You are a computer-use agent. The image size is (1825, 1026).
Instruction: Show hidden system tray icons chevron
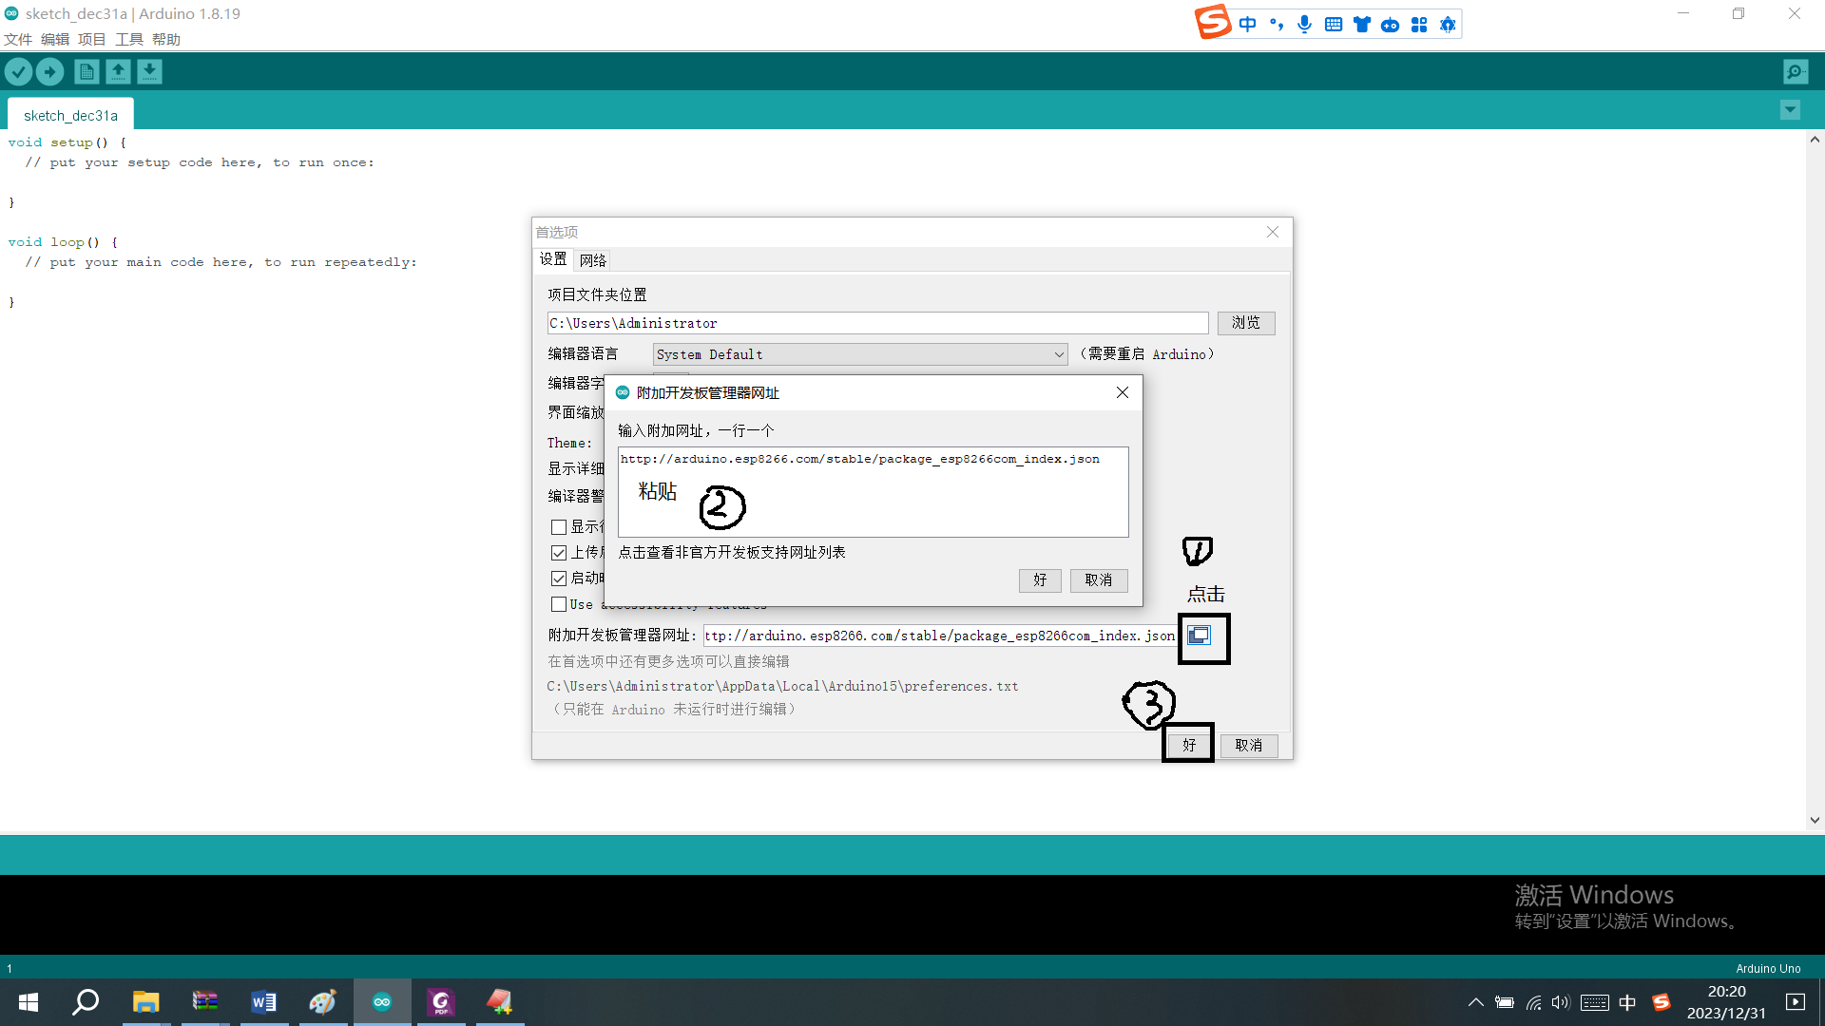coord(1475,1002)
